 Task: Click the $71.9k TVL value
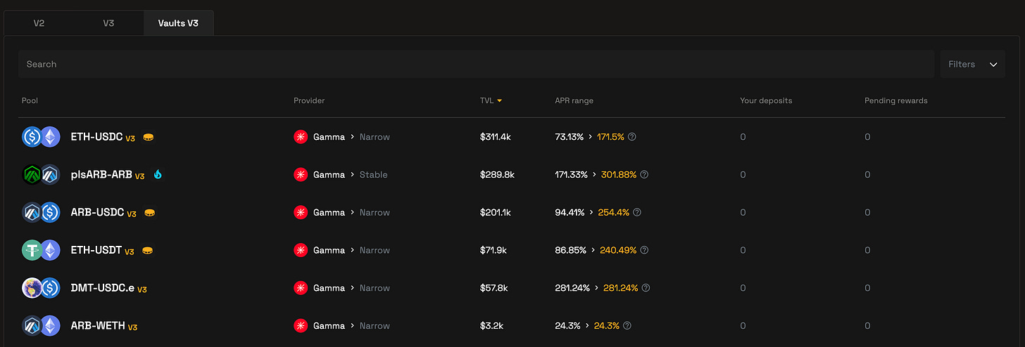[494, 250]
